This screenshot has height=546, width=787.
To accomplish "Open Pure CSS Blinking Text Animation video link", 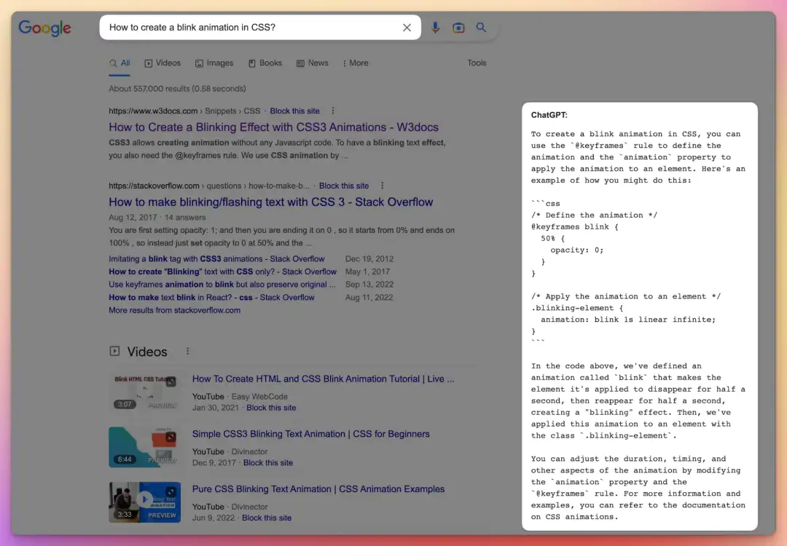I will (318, 489).
